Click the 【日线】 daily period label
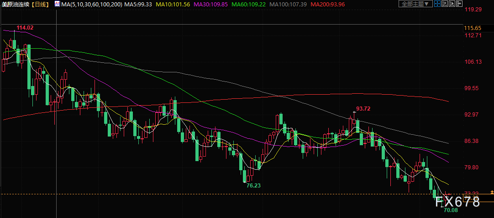The image size is (494, 218). [x=40, y=4]
